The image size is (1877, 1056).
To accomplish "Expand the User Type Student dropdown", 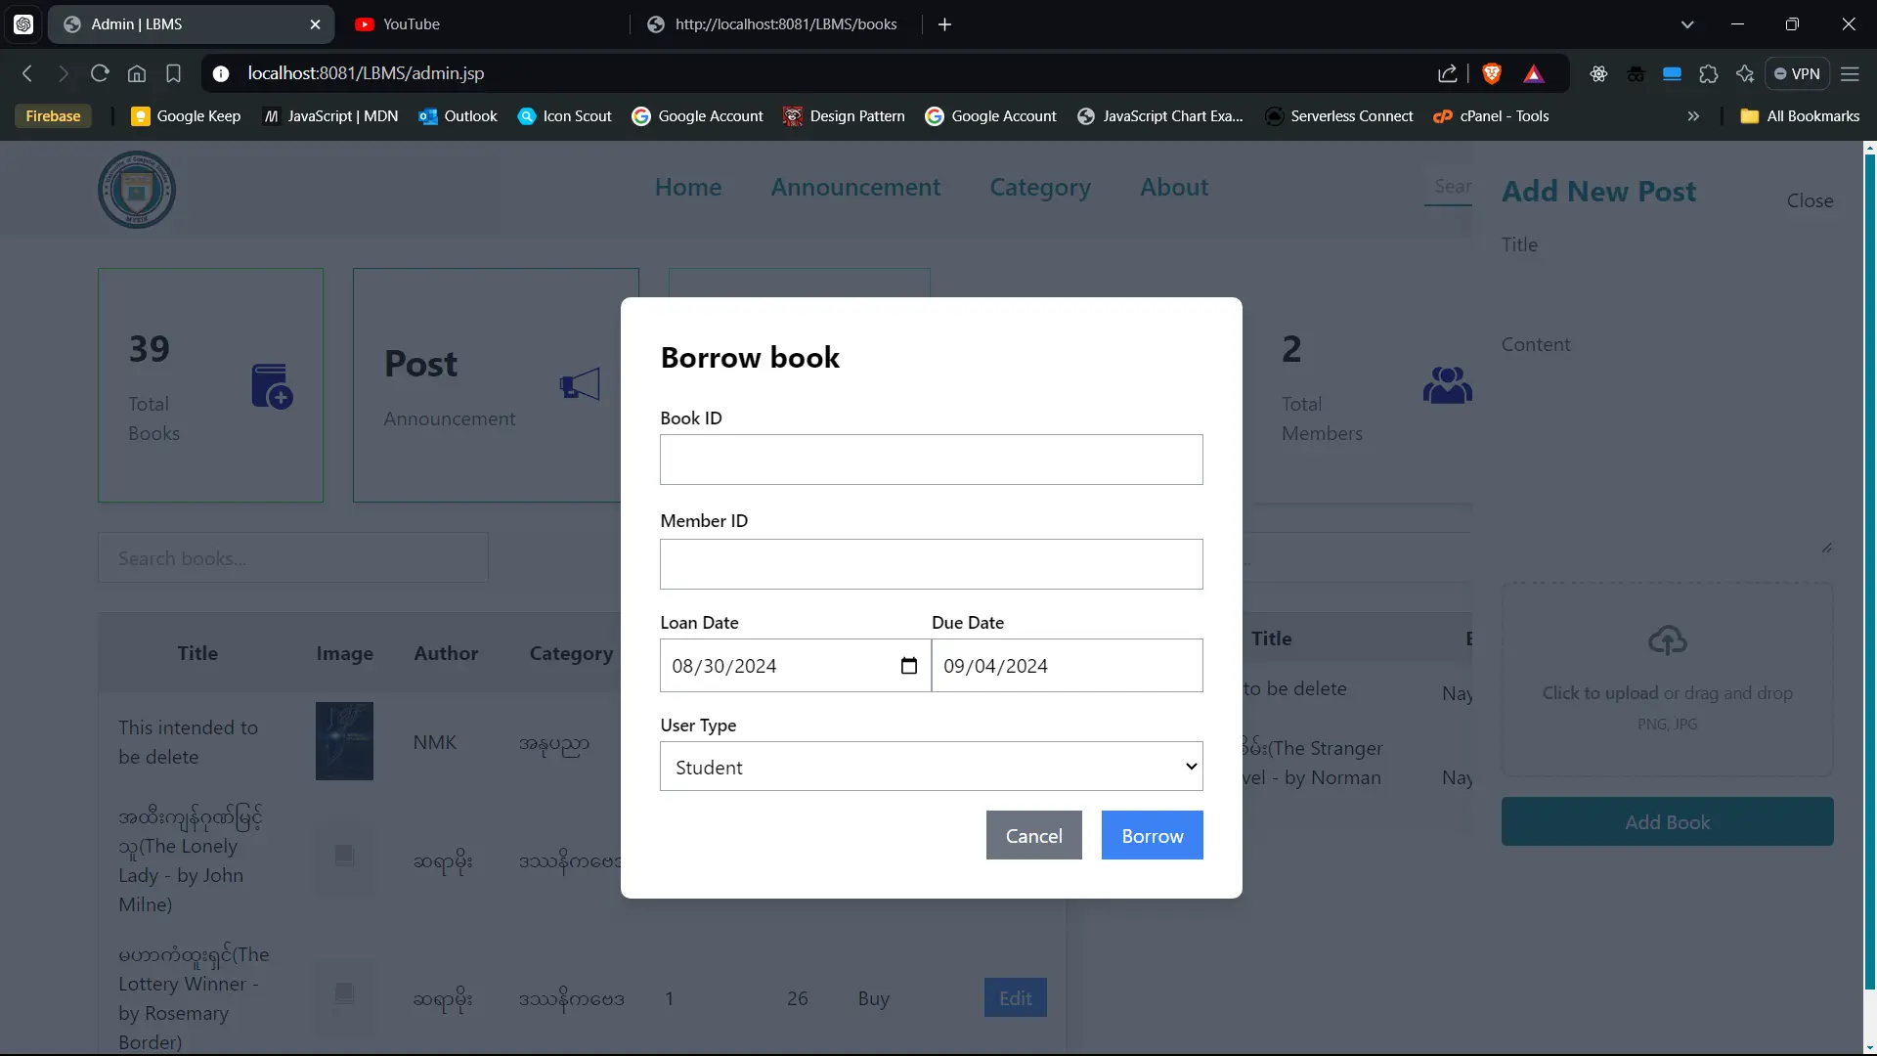I will pyautogui.click(x=931, y=767).
